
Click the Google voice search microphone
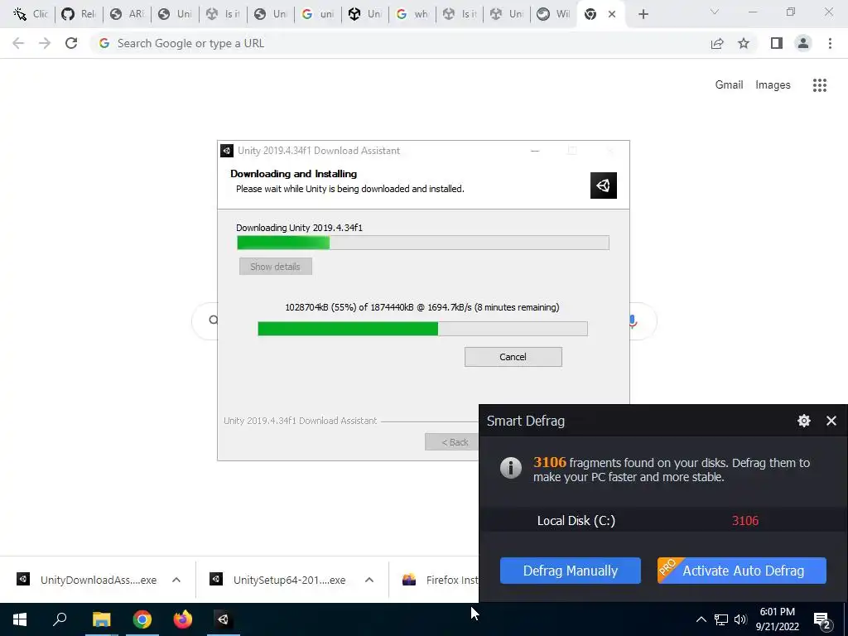click(x=633, y=321)
